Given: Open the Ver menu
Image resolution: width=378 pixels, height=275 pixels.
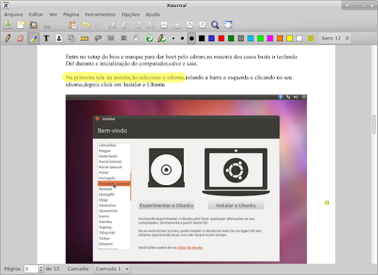Looking at the screenshot, I should pos(53,14).
